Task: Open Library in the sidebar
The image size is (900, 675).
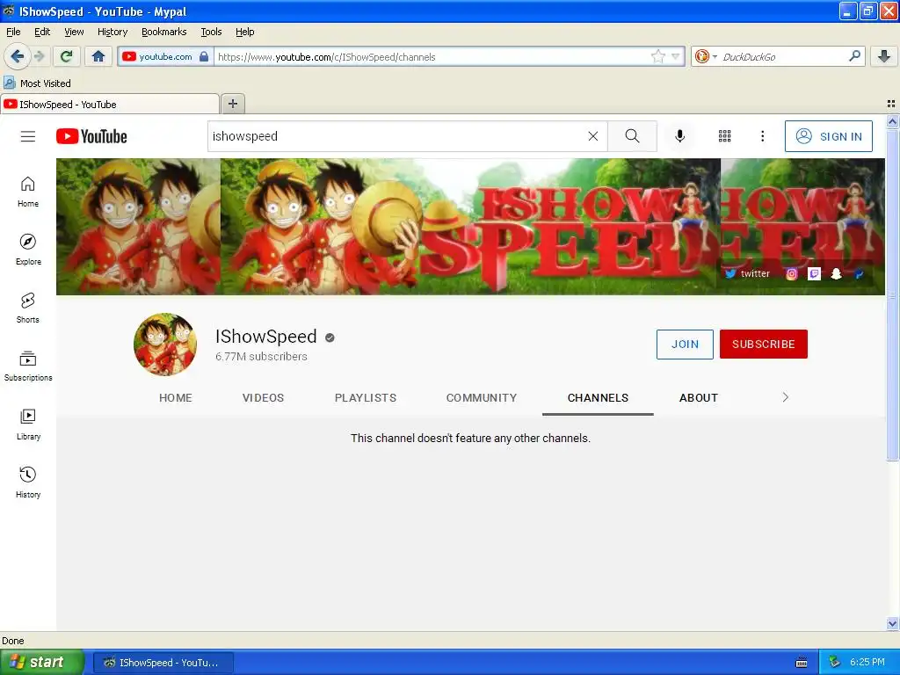Action: [x=28, y=425]
